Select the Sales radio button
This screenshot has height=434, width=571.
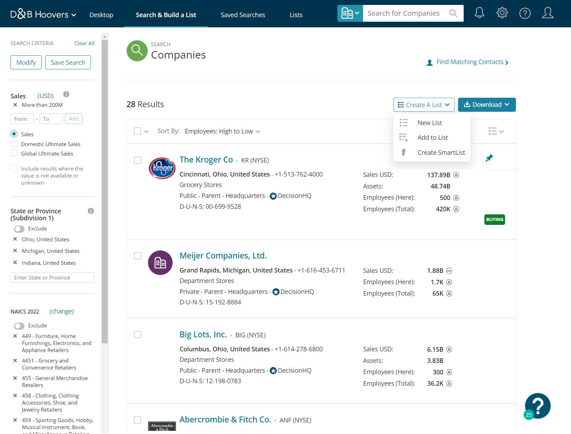(x=14, y=134)
